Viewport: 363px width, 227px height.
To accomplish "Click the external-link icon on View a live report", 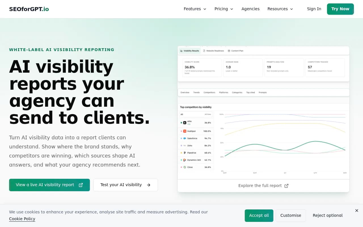I will tap(81, 185).
